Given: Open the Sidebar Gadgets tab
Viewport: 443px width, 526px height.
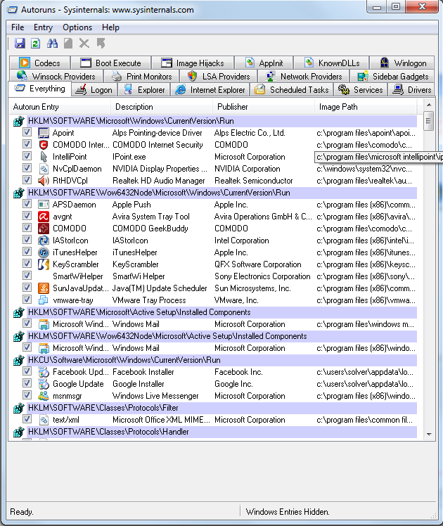Looking at the screenshot, I should tap(392, 77).
